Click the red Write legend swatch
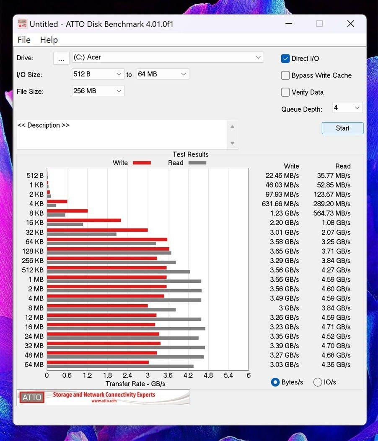Image resolution: width=378 pixels, height=441 pixels. (142, 163)
